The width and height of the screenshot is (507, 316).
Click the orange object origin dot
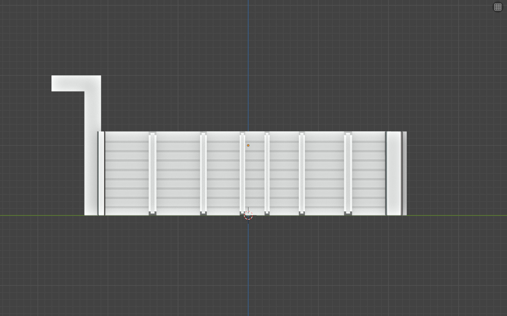click(x=248, y=146)
